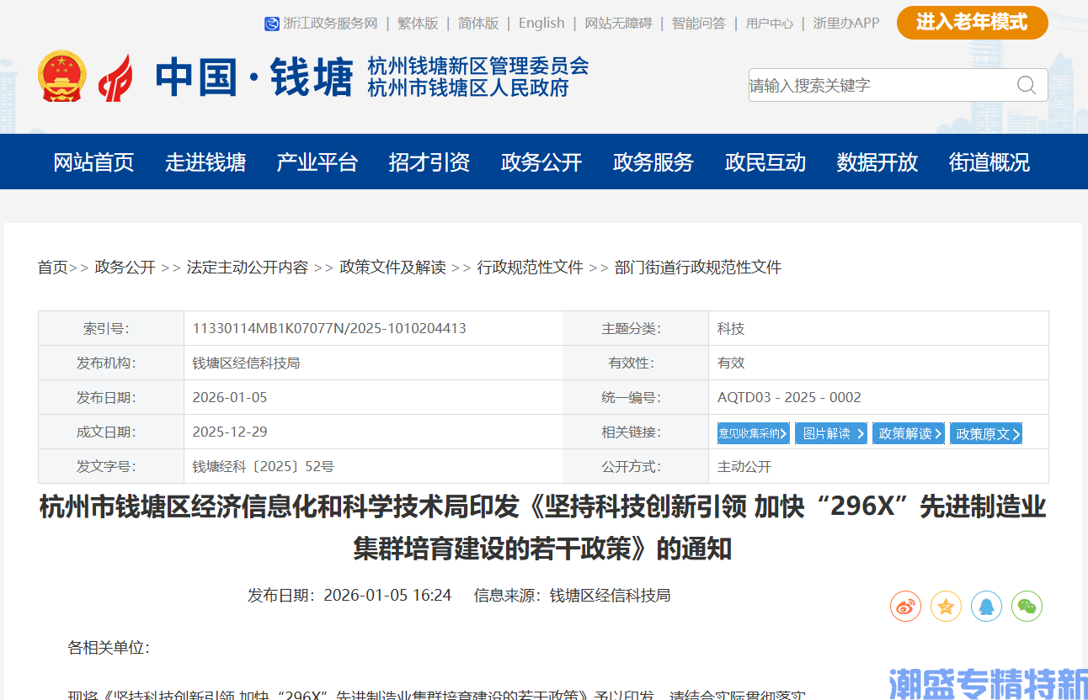Click validity value 有效

pyautogui.click(x=731, y=363)
